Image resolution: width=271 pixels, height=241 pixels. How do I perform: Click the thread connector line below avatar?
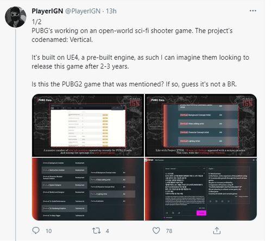[16, 135]
